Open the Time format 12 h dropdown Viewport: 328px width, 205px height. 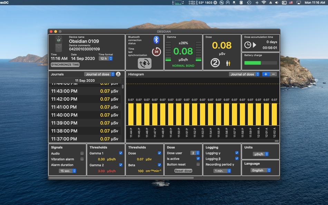[x=106, y=59]
